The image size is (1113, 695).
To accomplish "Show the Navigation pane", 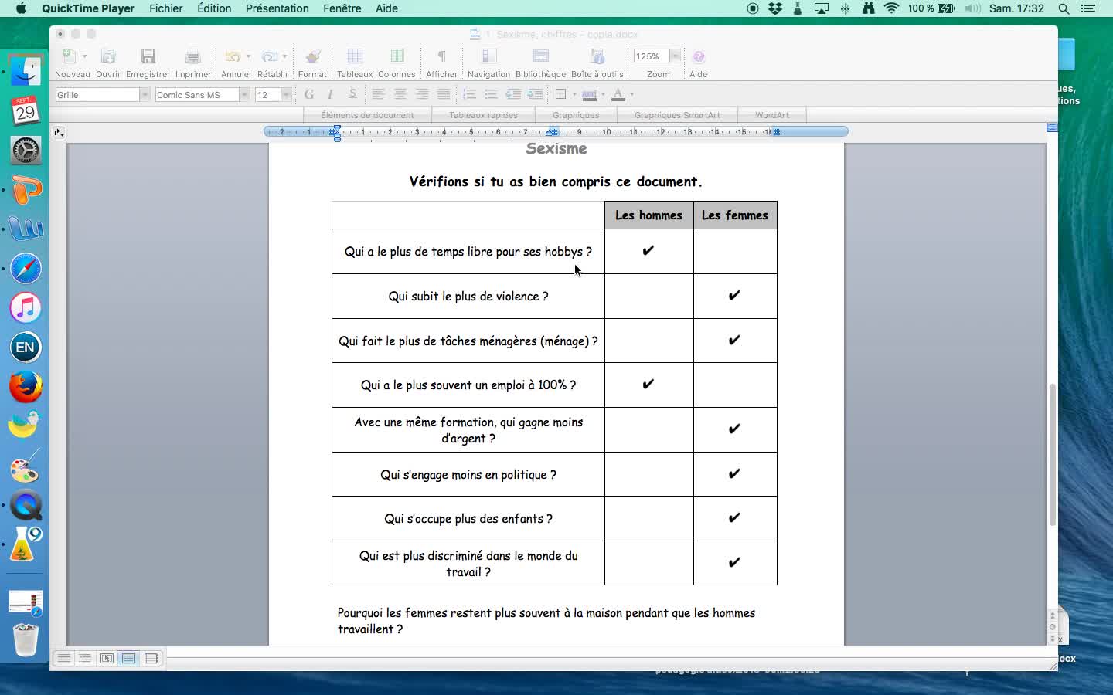I will pyautogui.click(x=488, y=57).
